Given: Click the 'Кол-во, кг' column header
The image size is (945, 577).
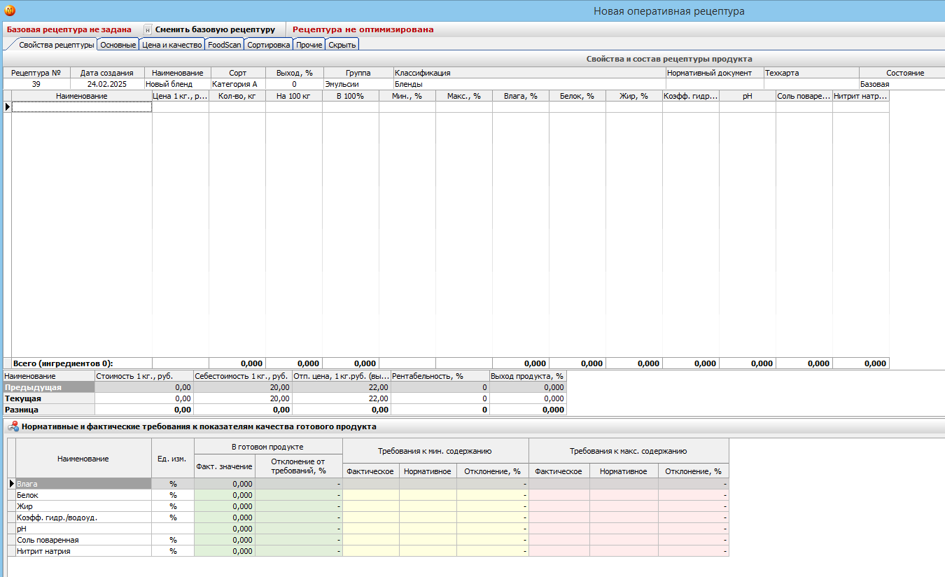Looking at the screenshot, I should click(x=237, y=96).
